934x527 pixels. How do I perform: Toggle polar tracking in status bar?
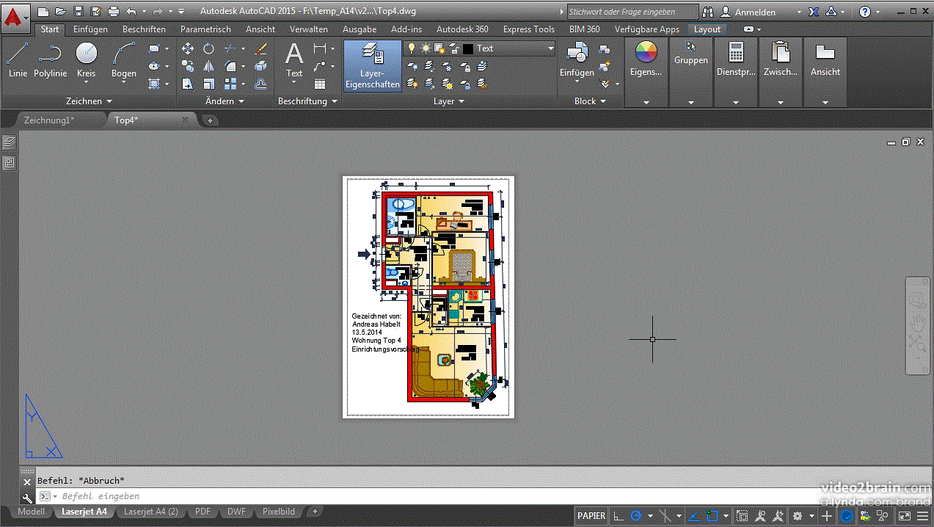point(636,516)
